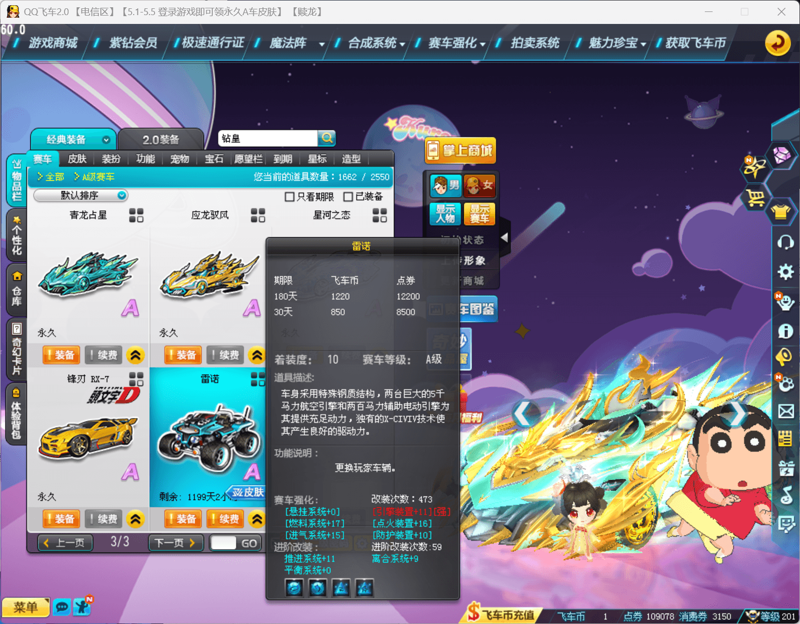
Task: Select the 锋刃 RX-7 car thumbnail
Action: tap(88, 438)
